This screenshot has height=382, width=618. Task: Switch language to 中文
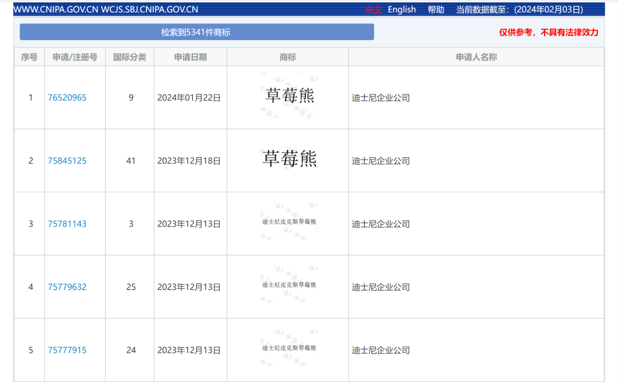tap(374, 10)
